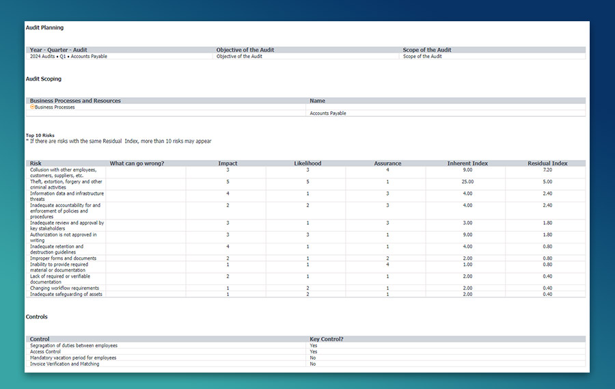Click 'Yes' key control value for Segregation of duties

click(314, 345)
